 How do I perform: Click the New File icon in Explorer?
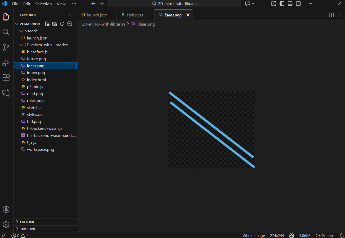coord(47,24)
